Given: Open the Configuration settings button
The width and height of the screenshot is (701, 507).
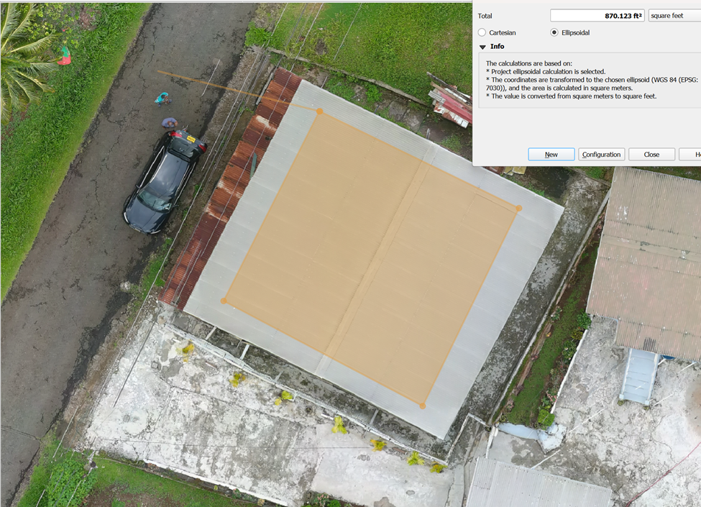Looking at the screenshot, I should [601, 155].
